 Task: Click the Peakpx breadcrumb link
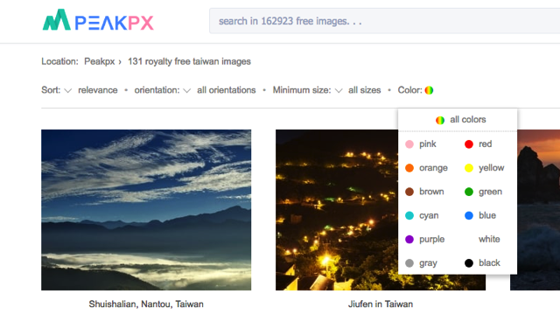point(99,61)
